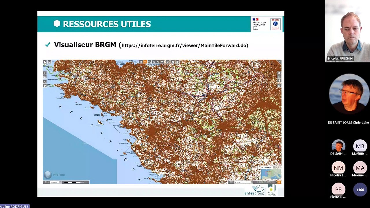Click the layers icon on the map right edge
The height and width of the screenshot is (208, 370).
tap(279, 73)
